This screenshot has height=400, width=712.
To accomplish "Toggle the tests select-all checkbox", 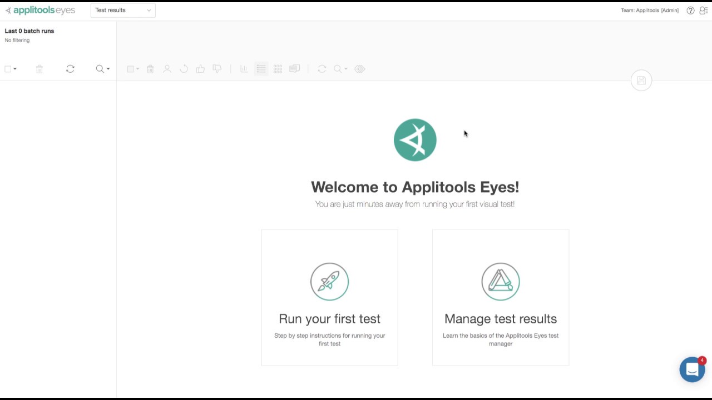I will pos(131,69).
